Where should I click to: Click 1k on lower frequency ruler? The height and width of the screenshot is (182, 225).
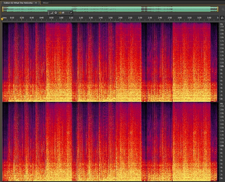222,178
